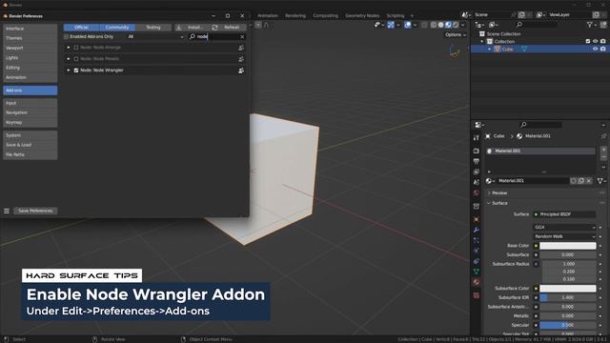Enable the Node Presets add-on checkbox
The height and width of the screenshot is (343, 610).
tap(76, 59)
